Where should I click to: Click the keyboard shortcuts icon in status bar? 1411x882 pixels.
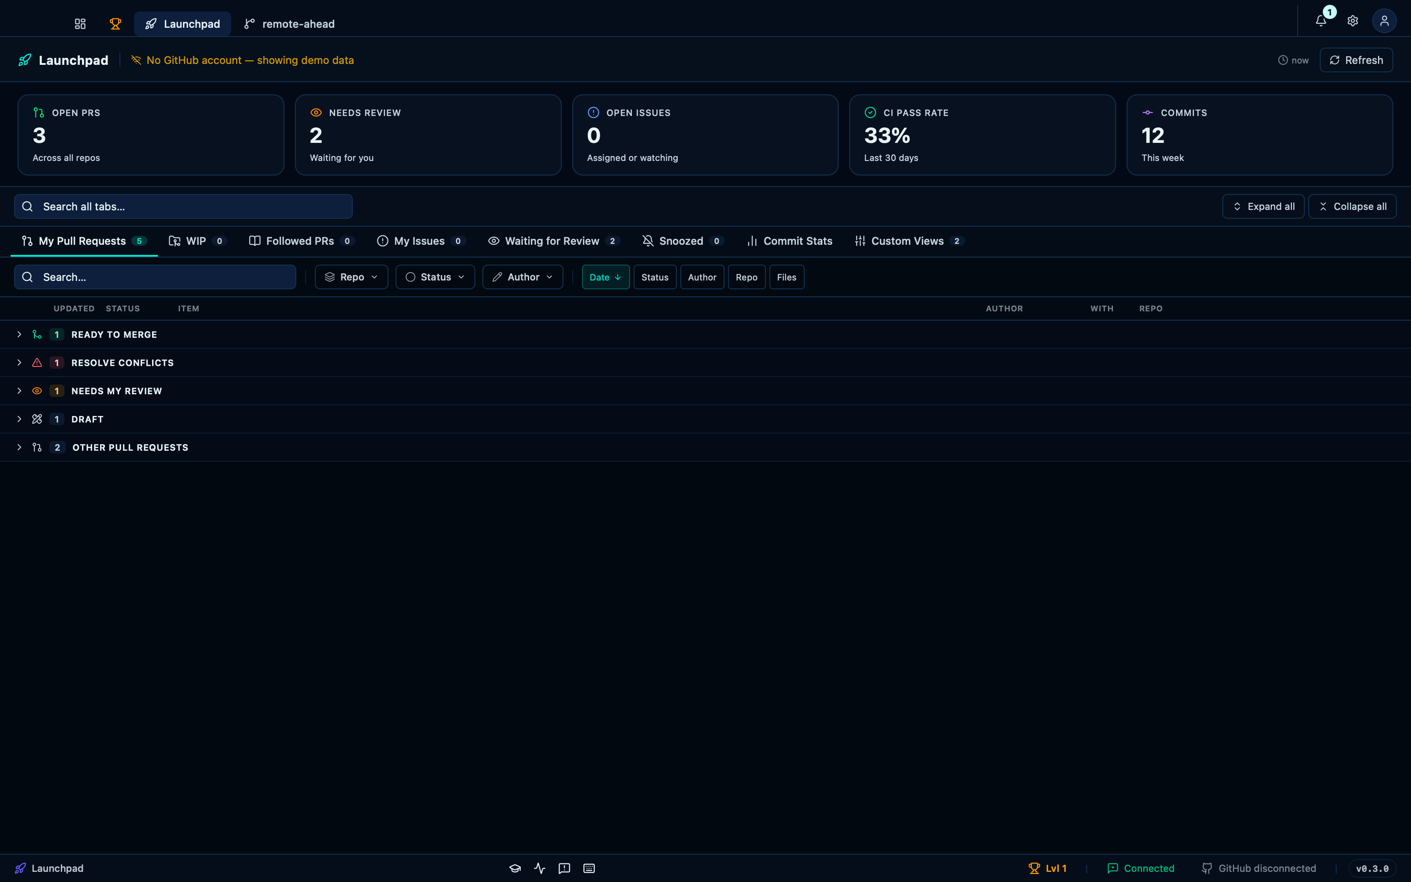(589, 868)
